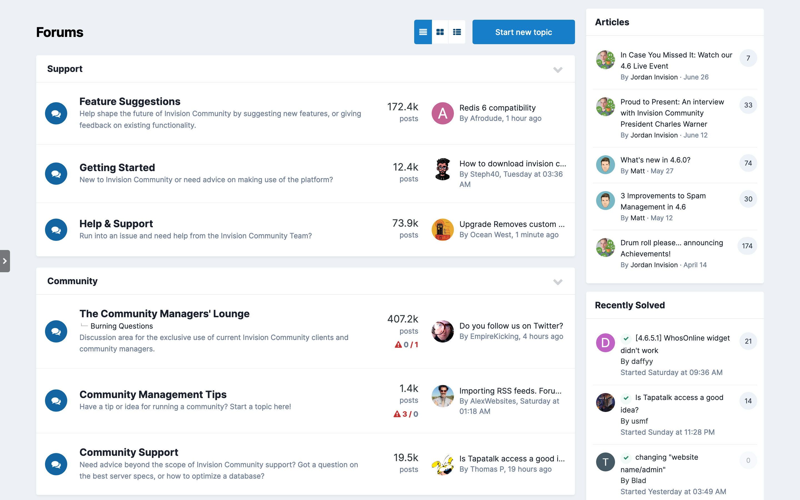Open the Help & Support forum title
Image resolution: width=800 pixels, height=500 pixels.
(116, 224)
